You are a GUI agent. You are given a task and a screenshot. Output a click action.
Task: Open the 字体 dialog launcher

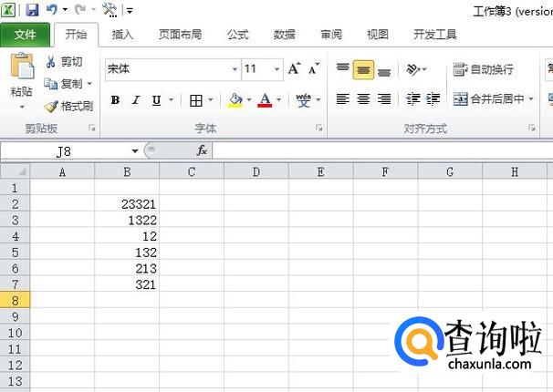tap(319, 128)
